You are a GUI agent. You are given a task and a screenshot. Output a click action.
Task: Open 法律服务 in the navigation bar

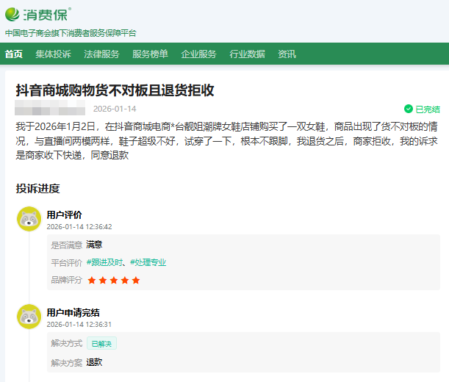click(101, 54)
